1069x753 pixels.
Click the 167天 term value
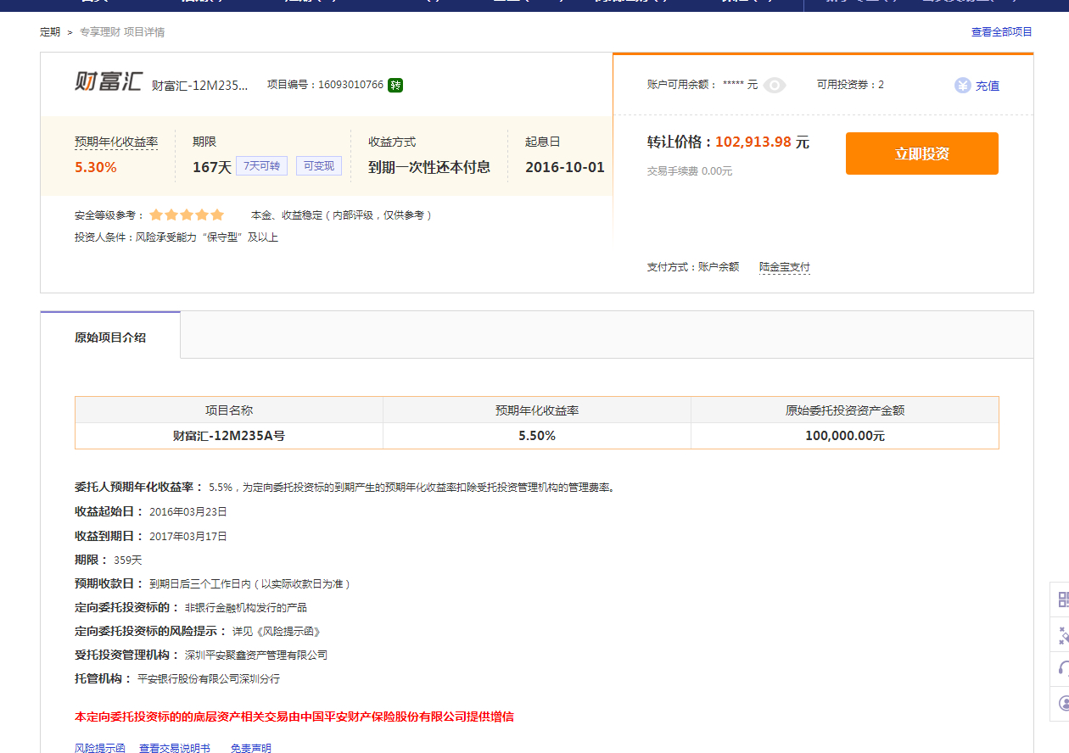(212, 167)
